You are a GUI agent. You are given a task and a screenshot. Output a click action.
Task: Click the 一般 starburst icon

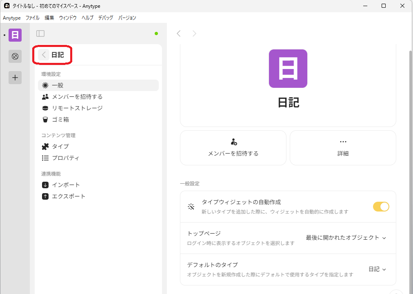click(45, 85)
